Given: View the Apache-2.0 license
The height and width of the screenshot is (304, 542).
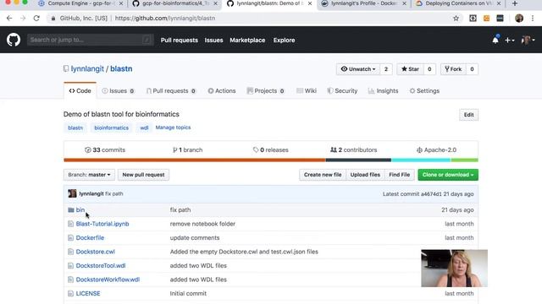Looking at the screenshot, I should (437, 150).
